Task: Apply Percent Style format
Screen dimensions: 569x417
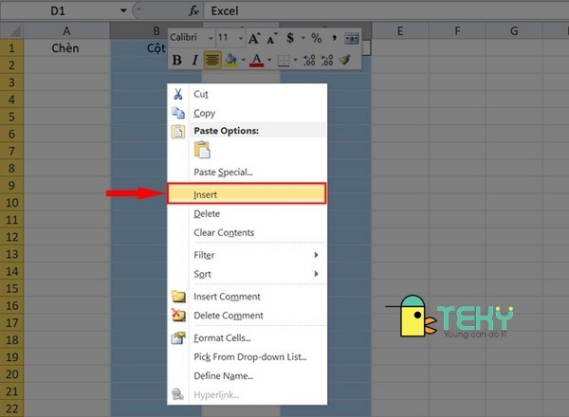Action: [317, 38]
